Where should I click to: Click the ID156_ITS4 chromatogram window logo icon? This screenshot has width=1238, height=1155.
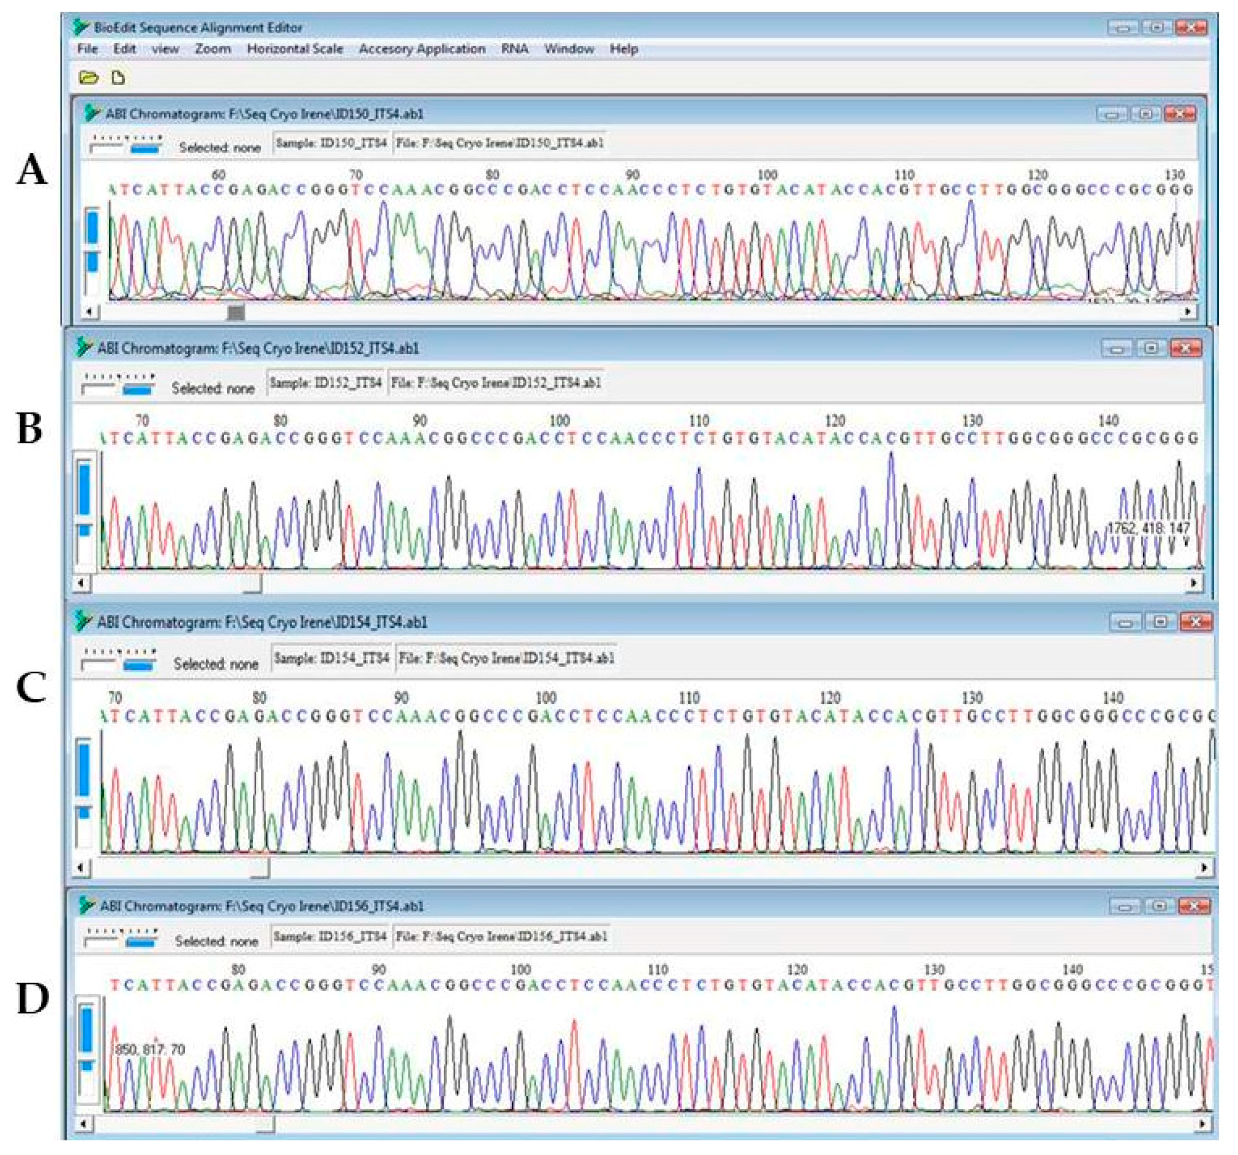(87, 906)
